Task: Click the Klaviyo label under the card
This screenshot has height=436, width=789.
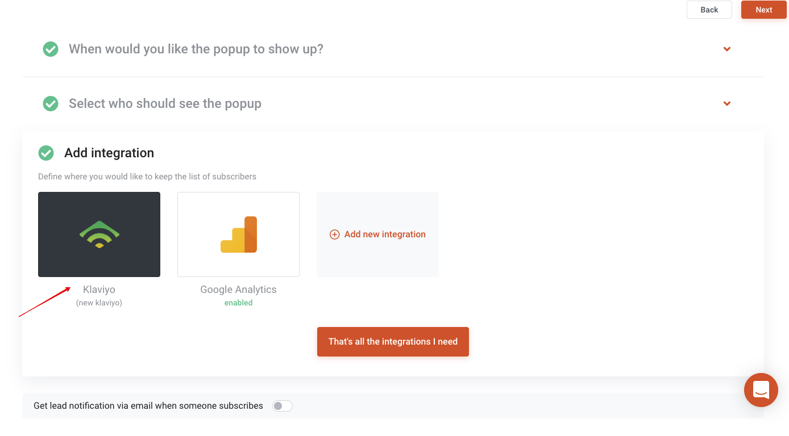Action: point(99,290)
